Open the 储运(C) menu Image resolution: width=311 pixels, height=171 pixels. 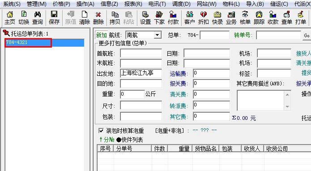tap(279, 4)
